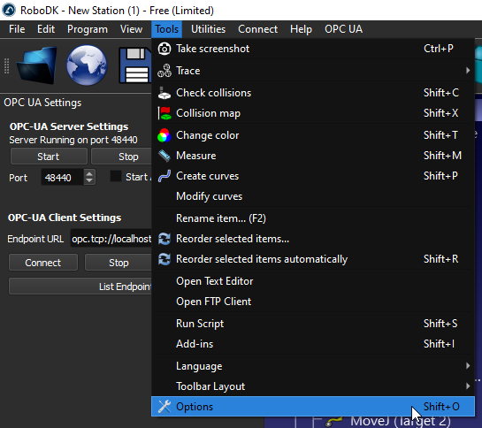
Task: Click the Trace icon in Tools menu
Action: tap(164, 71)
